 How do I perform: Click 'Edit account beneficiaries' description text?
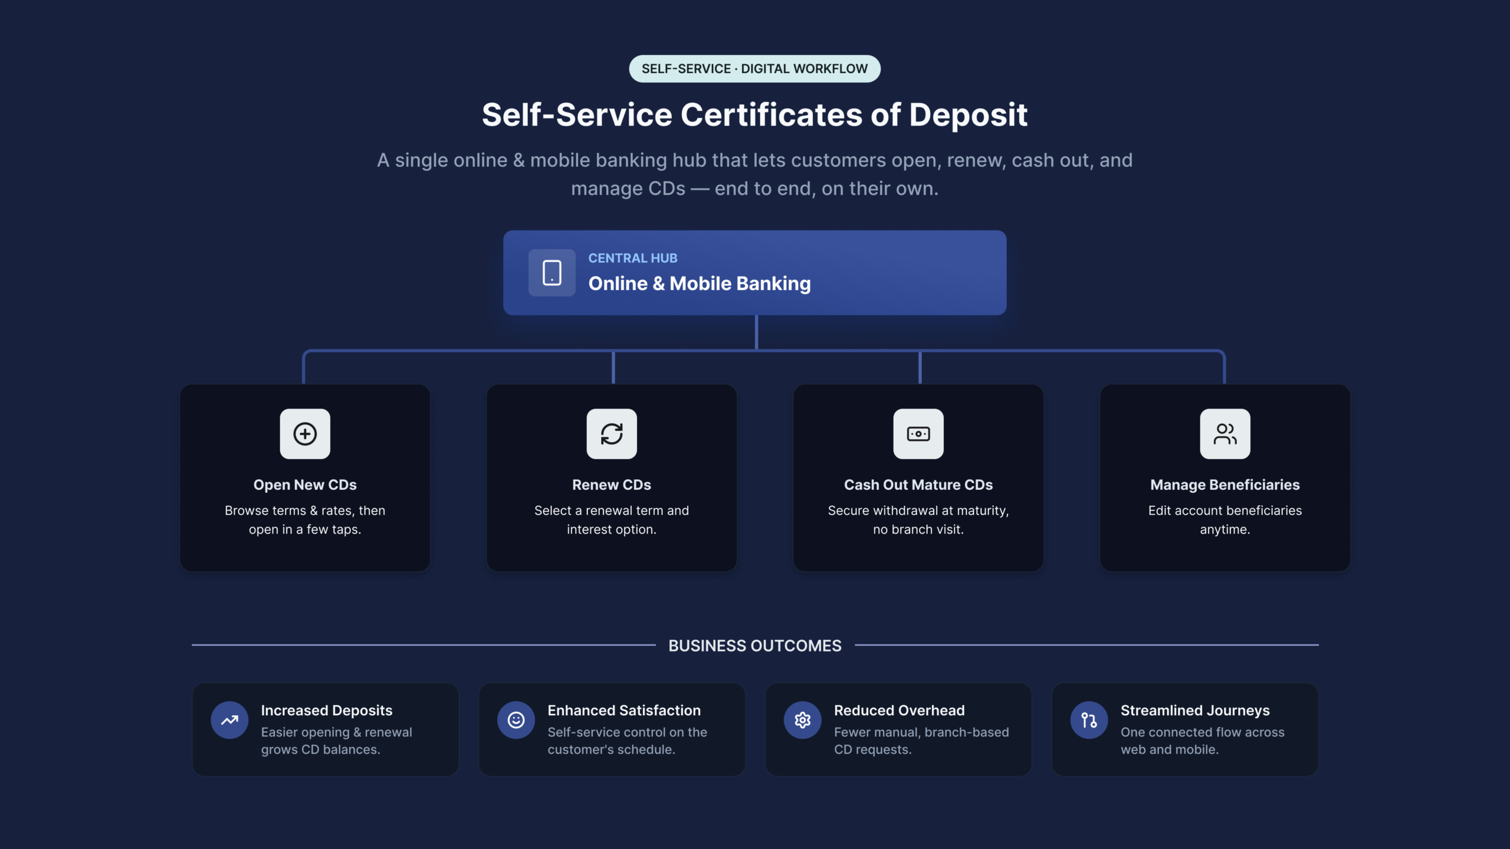point(1225,511)
